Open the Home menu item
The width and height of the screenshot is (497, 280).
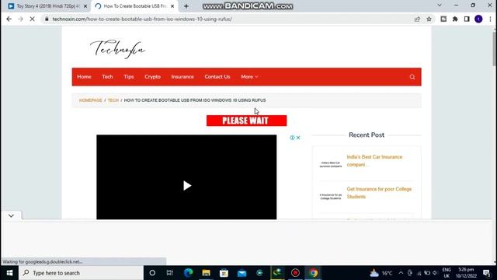[84, 77]
